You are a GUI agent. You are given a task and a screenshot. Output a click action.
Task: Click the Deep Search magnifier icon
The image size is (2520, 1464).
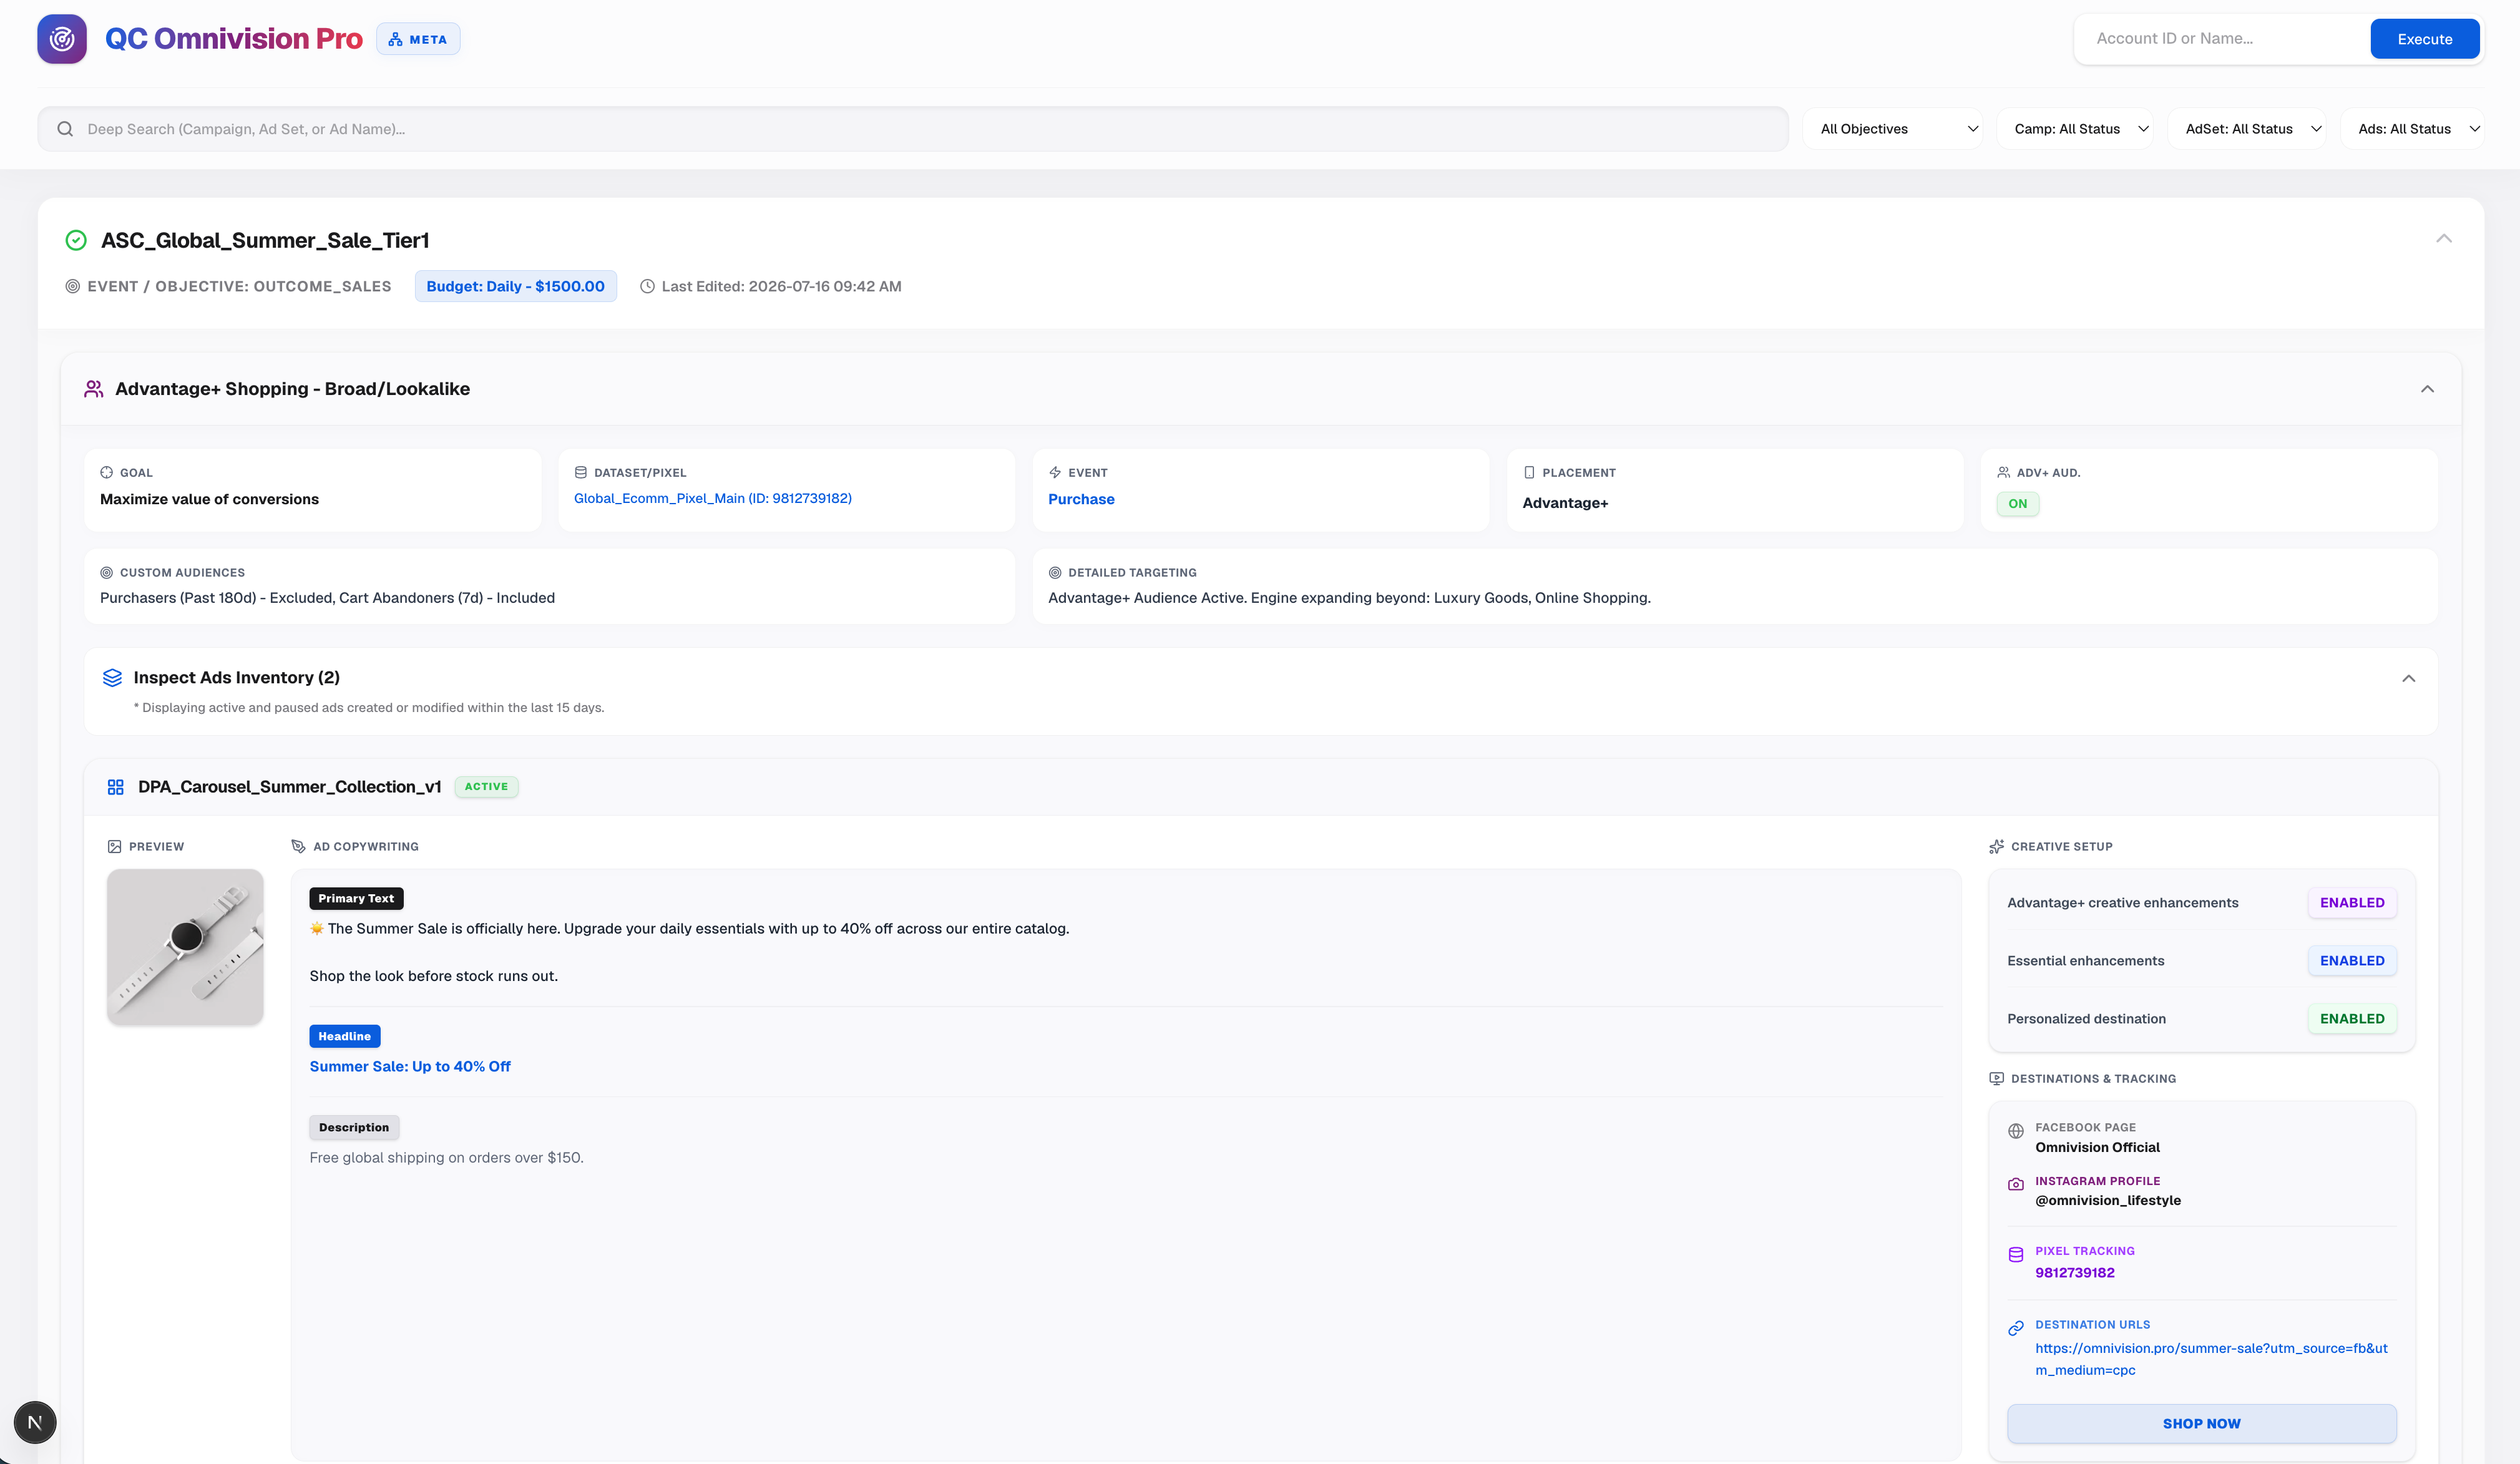(65, 129)
